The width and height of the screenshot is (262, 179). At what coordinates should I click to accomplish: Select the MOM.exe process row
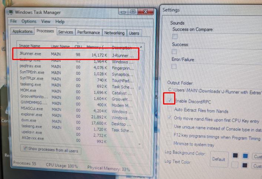point(77,92)
